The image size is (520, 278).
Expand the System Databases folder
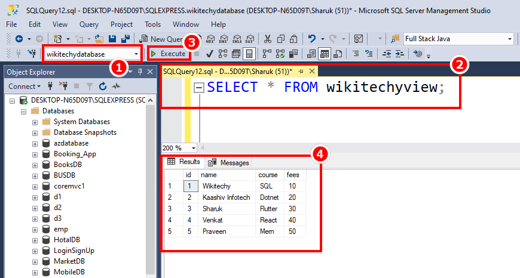(35, 122)
